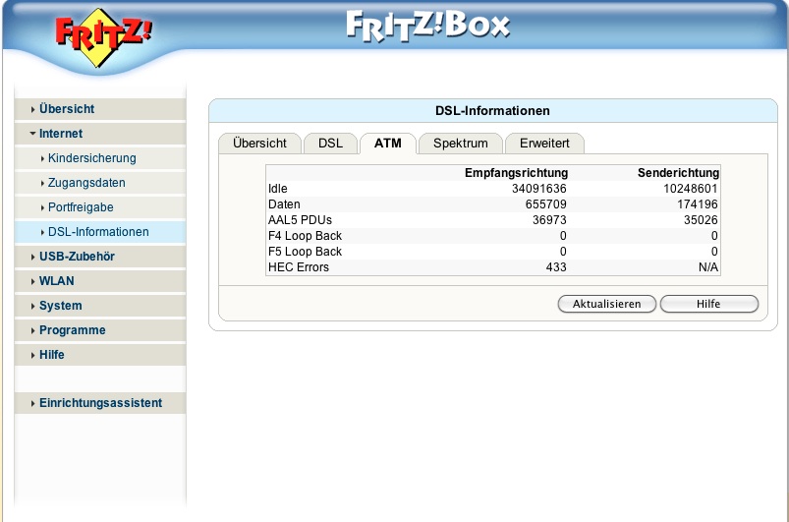Expand the Hilfe sidebar arrow
Screen dimensions: 789x522
[x=32, y=356]
